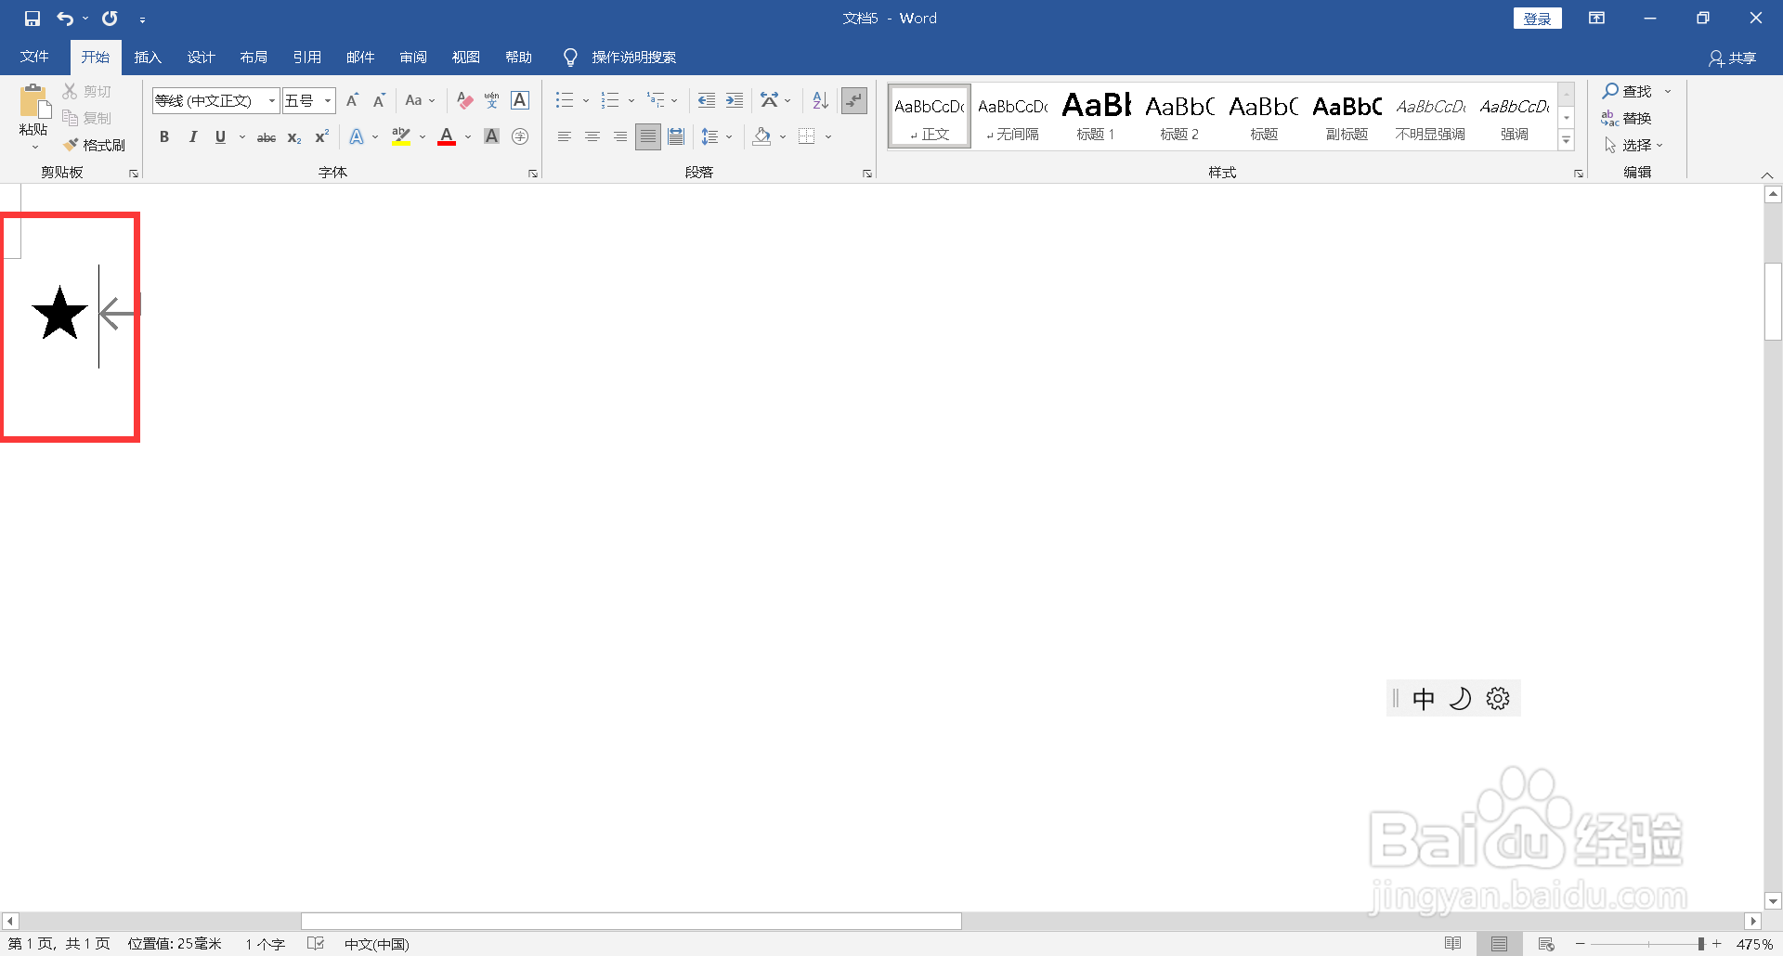
Task: Toggle Center alignment
Action: point(592,136)
